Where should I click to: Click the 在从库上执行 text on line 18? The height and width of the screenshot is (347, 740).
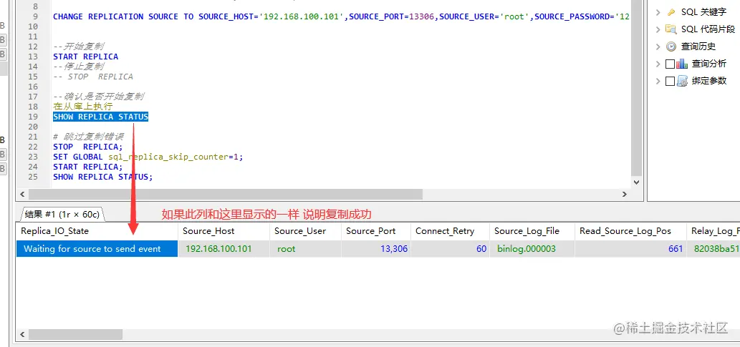click(82, 107)
